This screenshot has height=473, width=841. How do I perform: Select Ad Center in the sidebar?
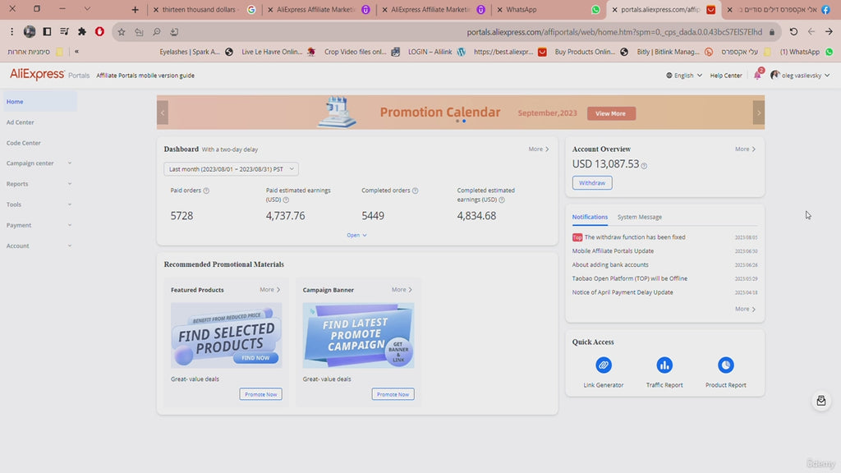(x=20, y=122)
